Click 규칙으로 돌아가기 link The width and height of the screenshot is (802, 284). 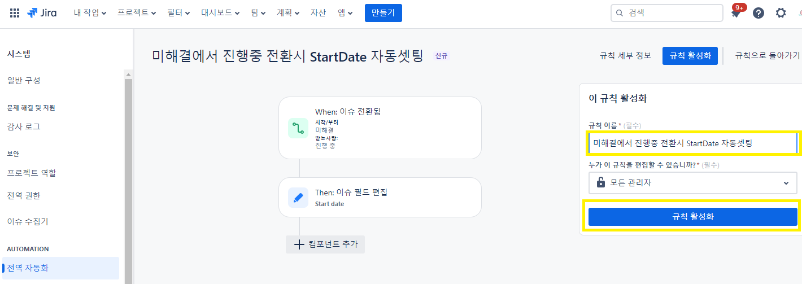pyautogui.click(x=768, y=56)
